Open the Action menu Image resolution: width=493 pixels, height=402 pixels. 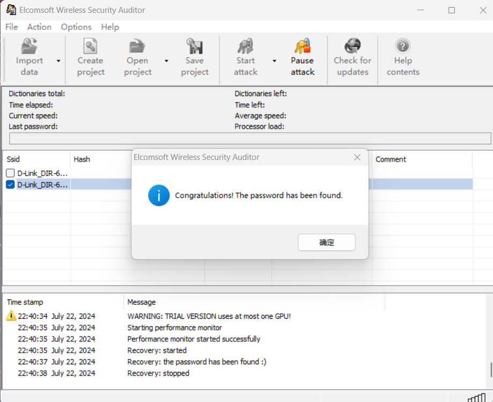click(x=39, y=27)
